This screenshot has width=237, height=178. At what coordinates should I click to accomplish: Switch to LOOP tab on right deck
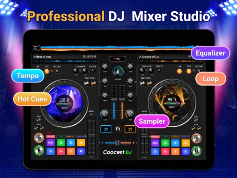pyautogui.click(x=165, y=137)
